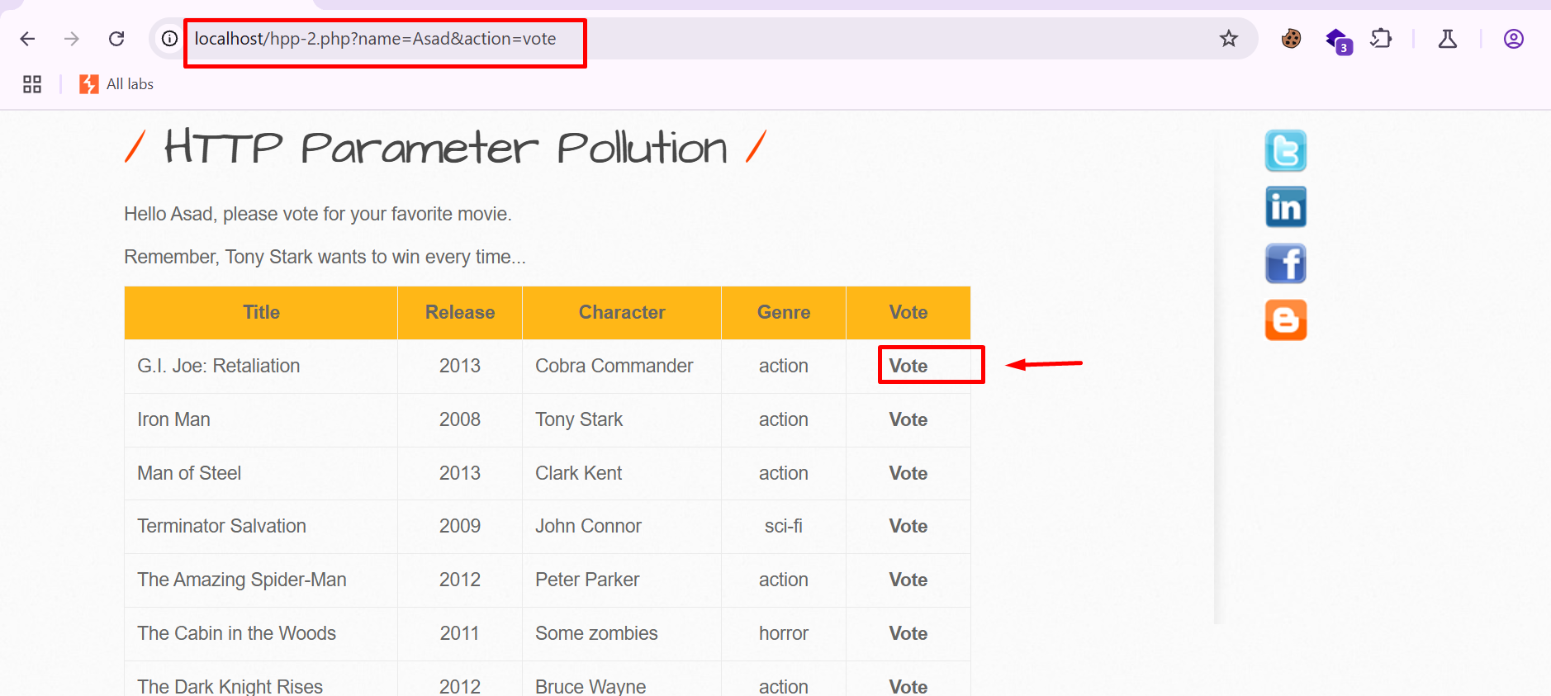Image resolution: width=1551 pixels, height=696 pixels.
Task: Click the Twitter share icon
Action: (1285, 151)
